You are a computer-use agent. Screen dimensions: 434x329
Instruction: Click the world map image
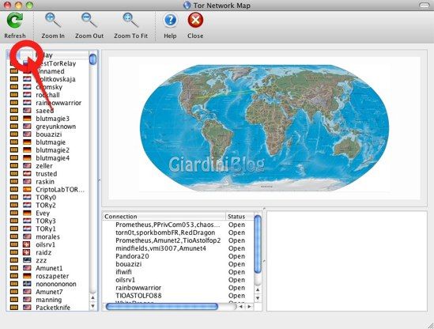coord(264,128)
